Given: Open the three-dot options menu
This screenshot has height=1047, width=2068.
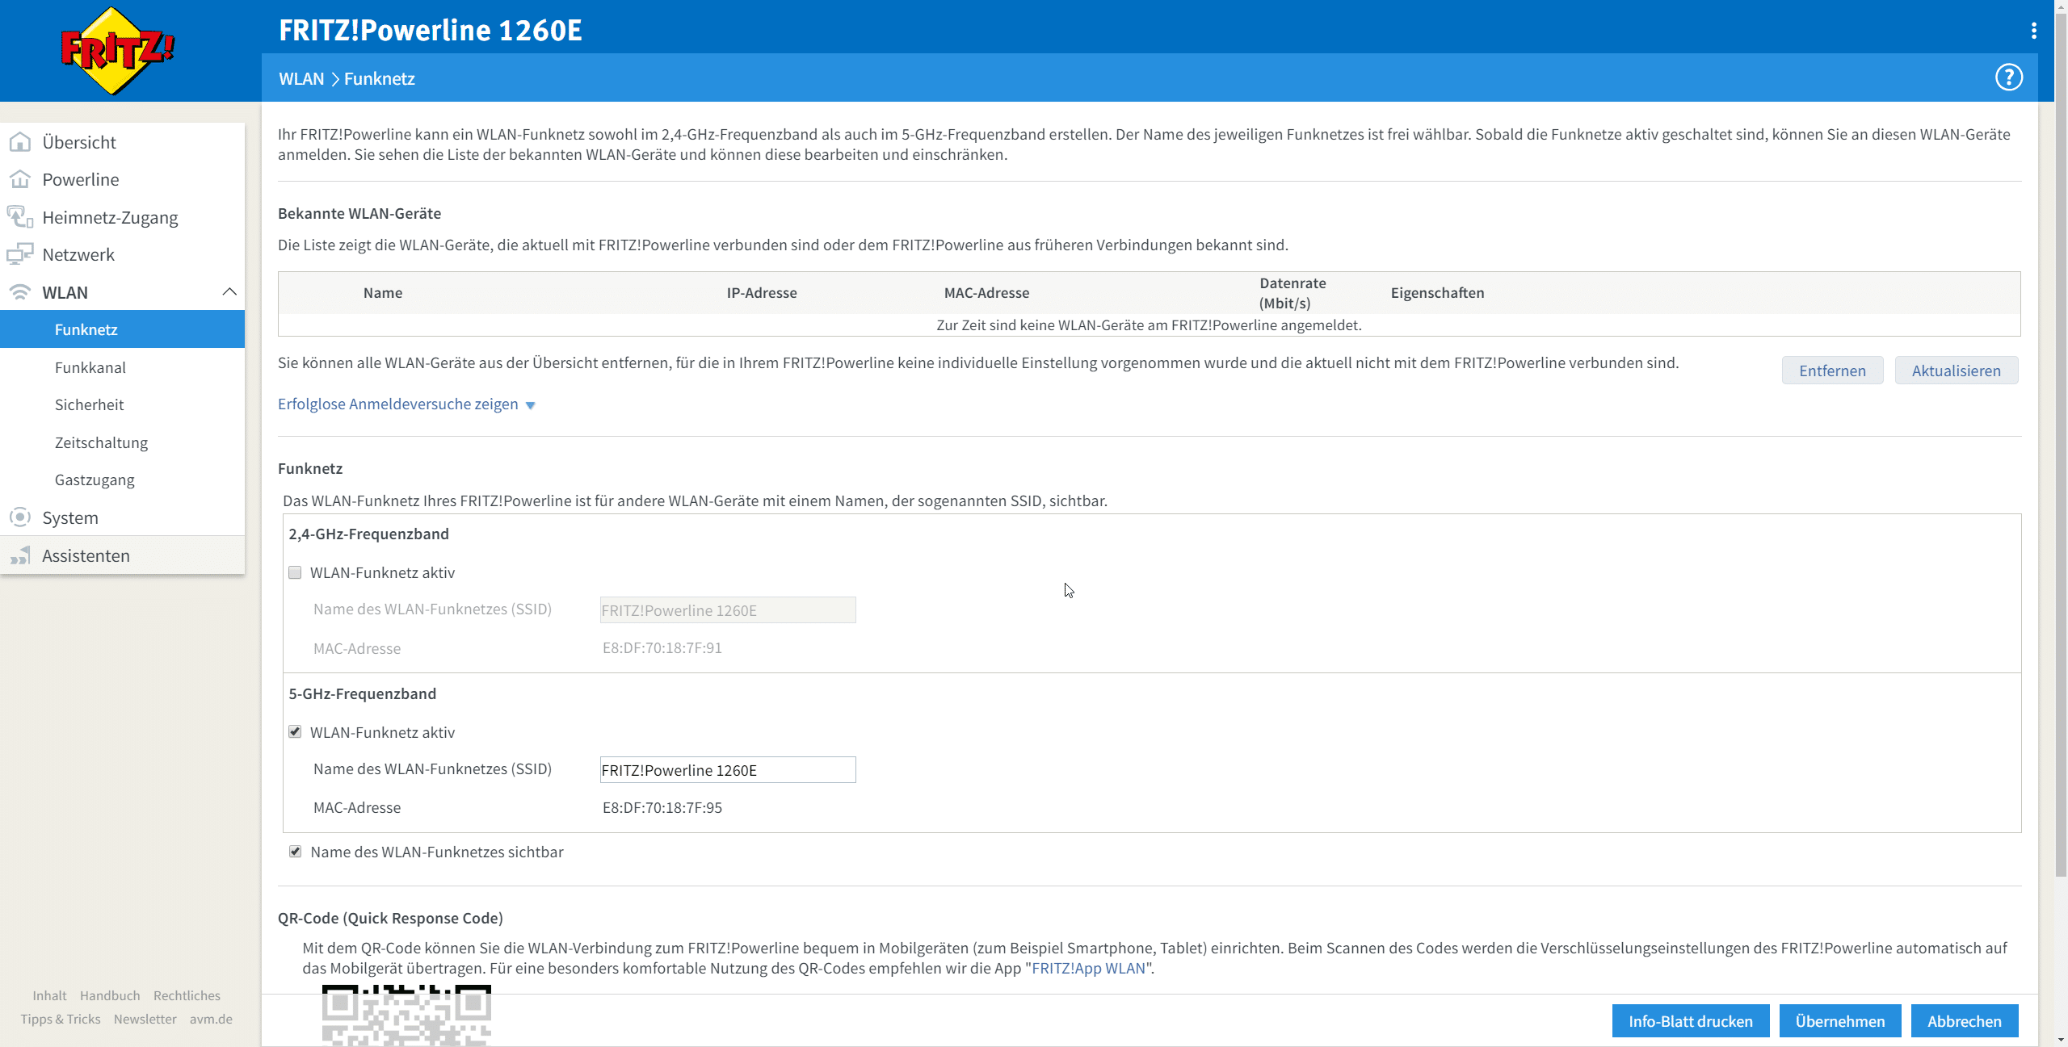Looking at the screenshot, I should point(2033,31).
